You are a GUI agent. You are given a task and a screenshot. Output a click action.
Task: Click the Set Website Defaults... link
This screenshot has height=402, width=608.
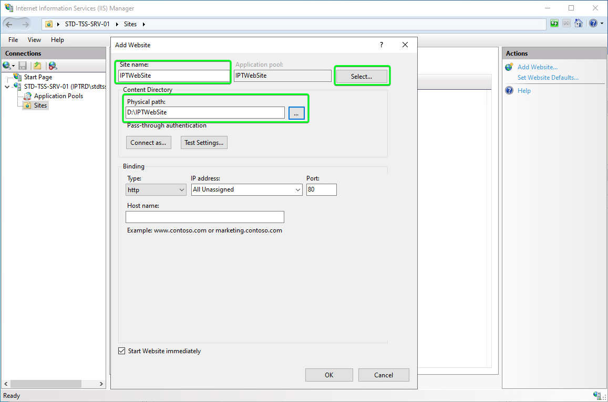coord(548,78)
